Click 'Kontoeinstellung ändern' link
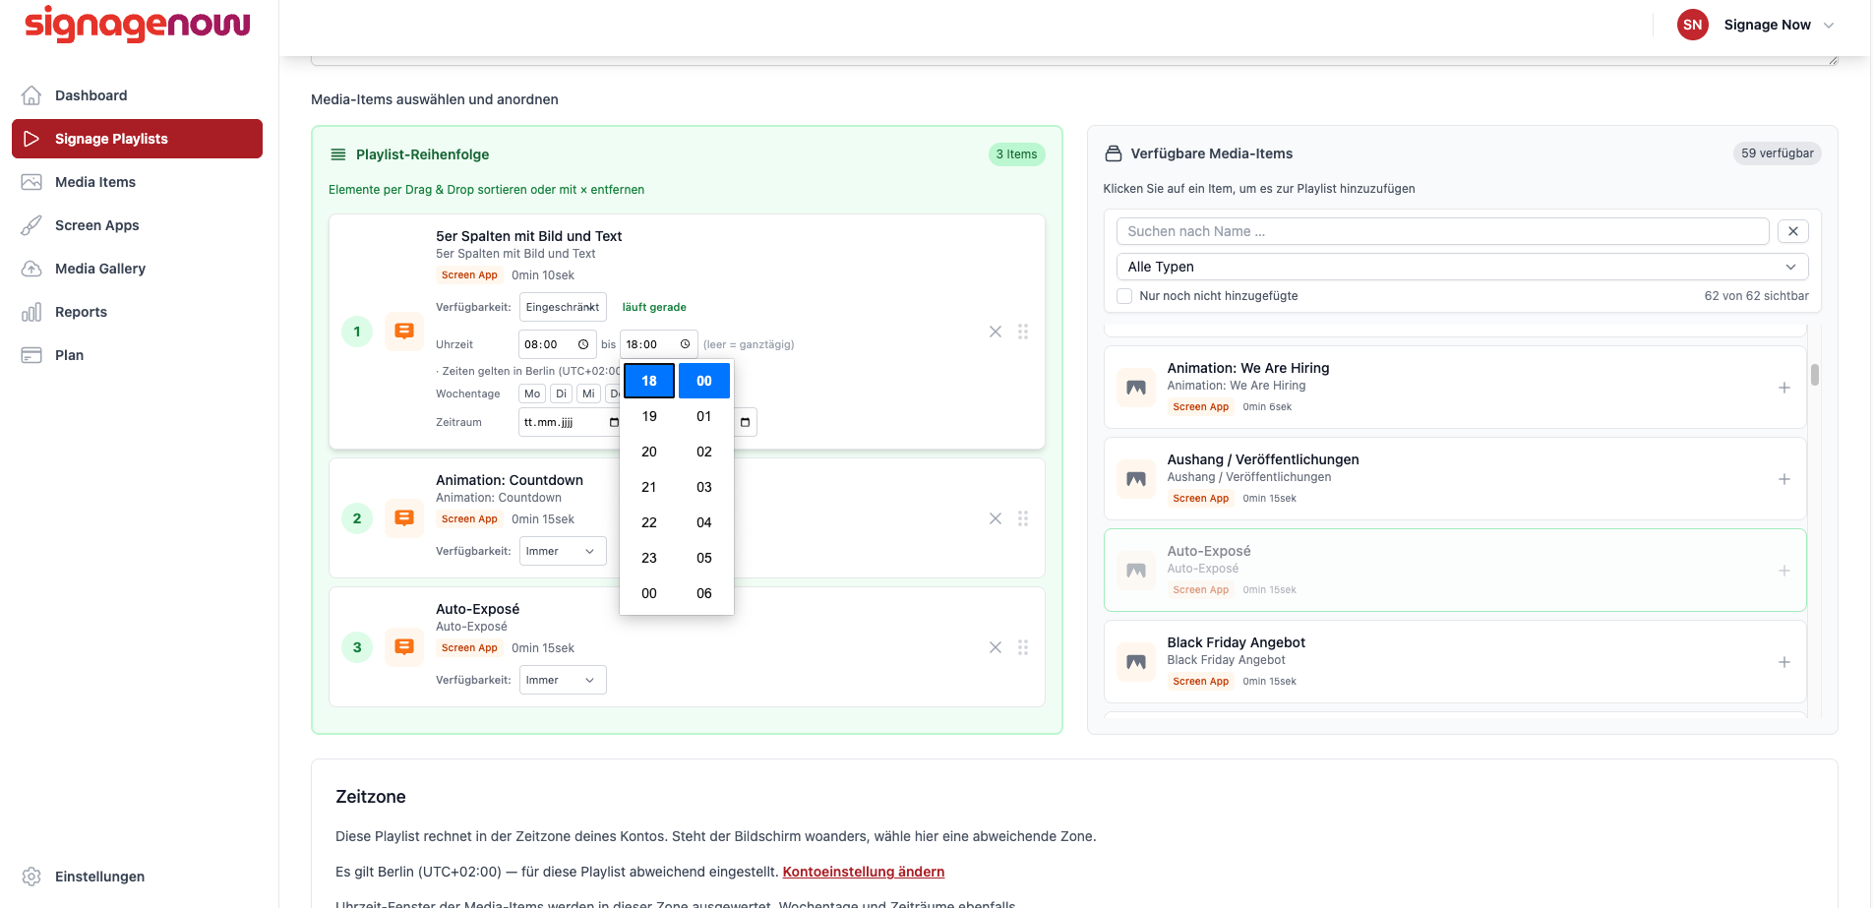 [864, 872]
